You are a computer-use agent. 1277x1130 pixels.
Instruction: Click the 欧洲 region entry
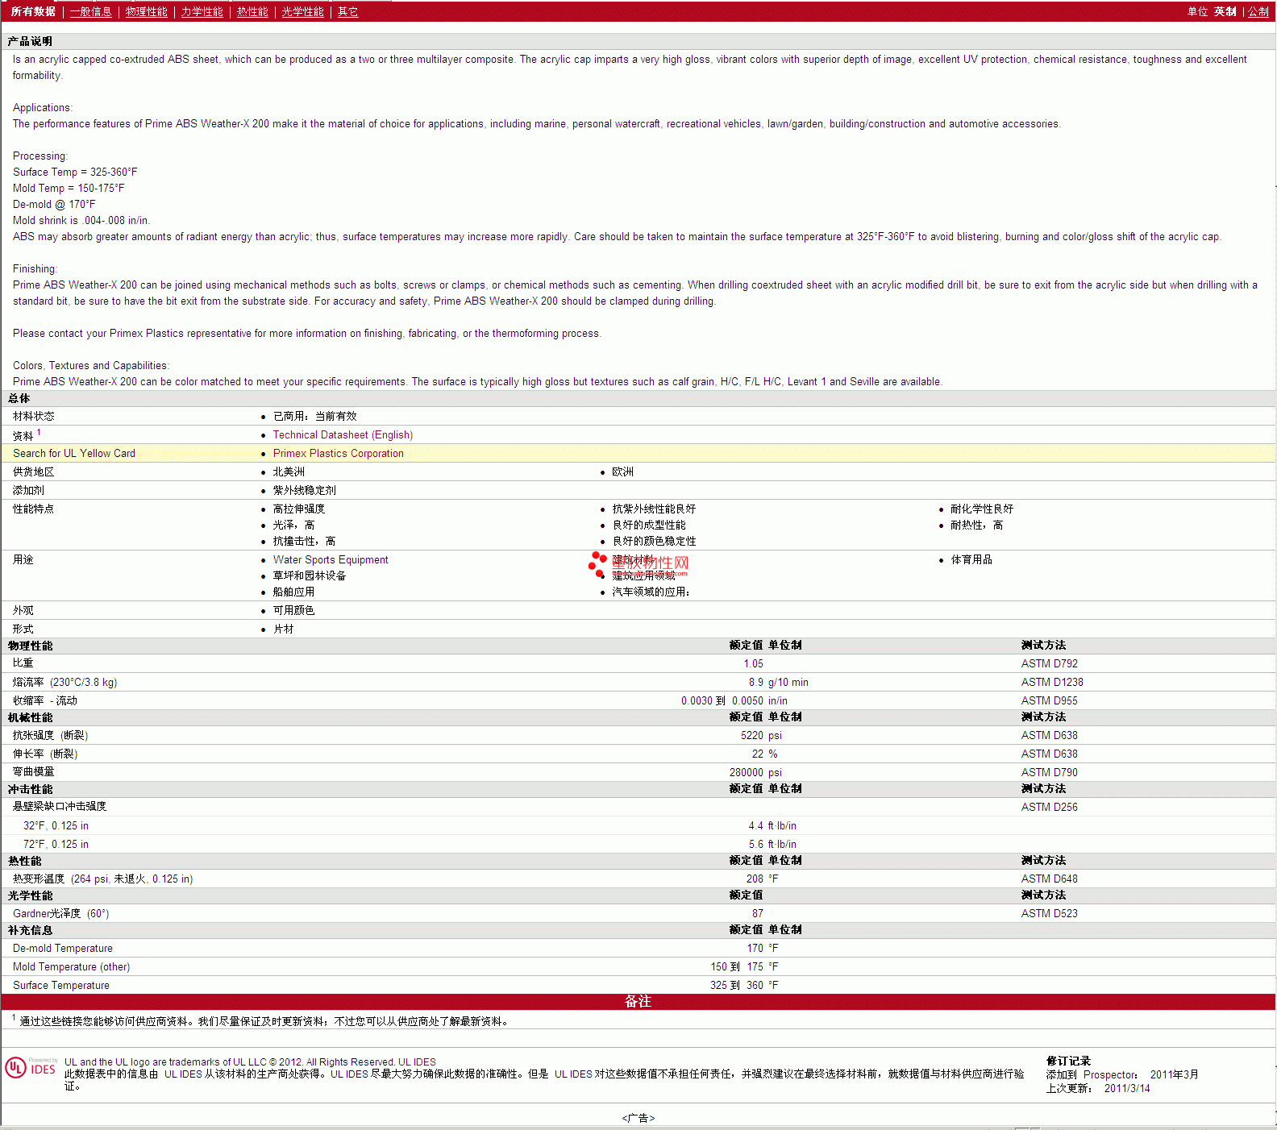click(x=622, y=472)
